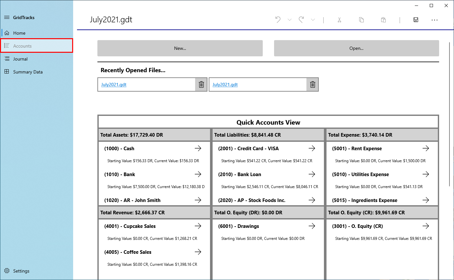Click the (5001) - Rent Expense name

(357, 149)
